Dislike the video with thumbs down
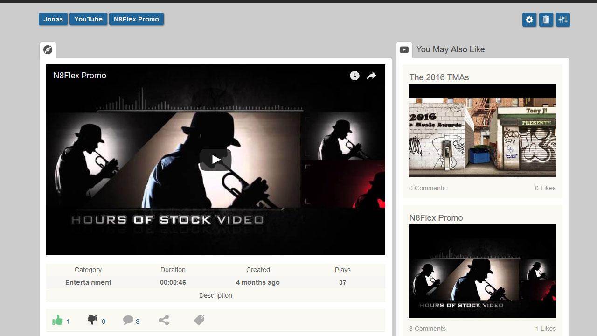This screenshot has width=597, height=336. click(x=92, y=320)
